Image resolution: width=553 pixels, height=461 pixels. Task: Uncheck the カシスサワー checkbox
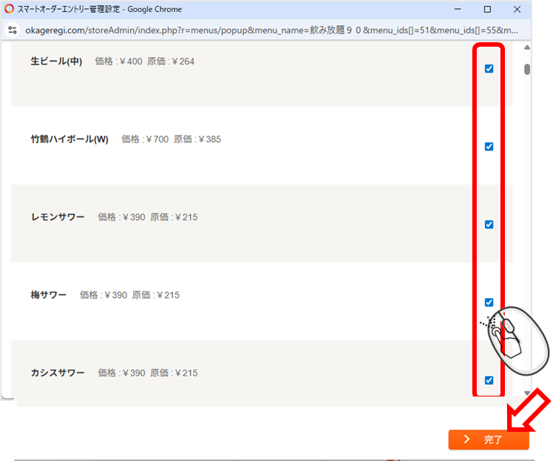pos(489,380)
